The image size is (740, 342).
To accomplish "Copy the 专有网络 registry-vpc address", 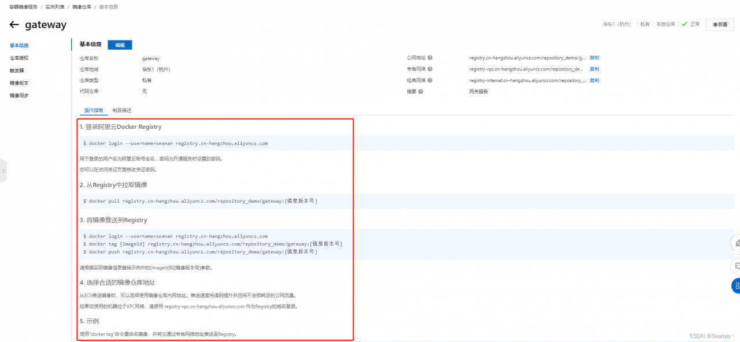I will (594, 69).
